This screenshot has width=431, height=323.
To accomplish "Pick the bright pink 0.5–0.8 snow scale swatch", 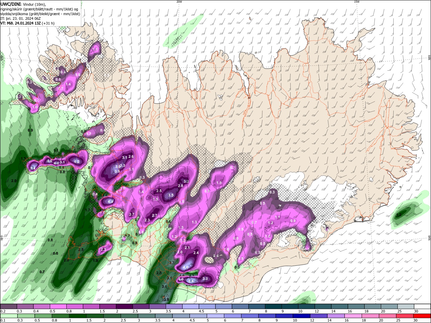I will click(58, 307).
